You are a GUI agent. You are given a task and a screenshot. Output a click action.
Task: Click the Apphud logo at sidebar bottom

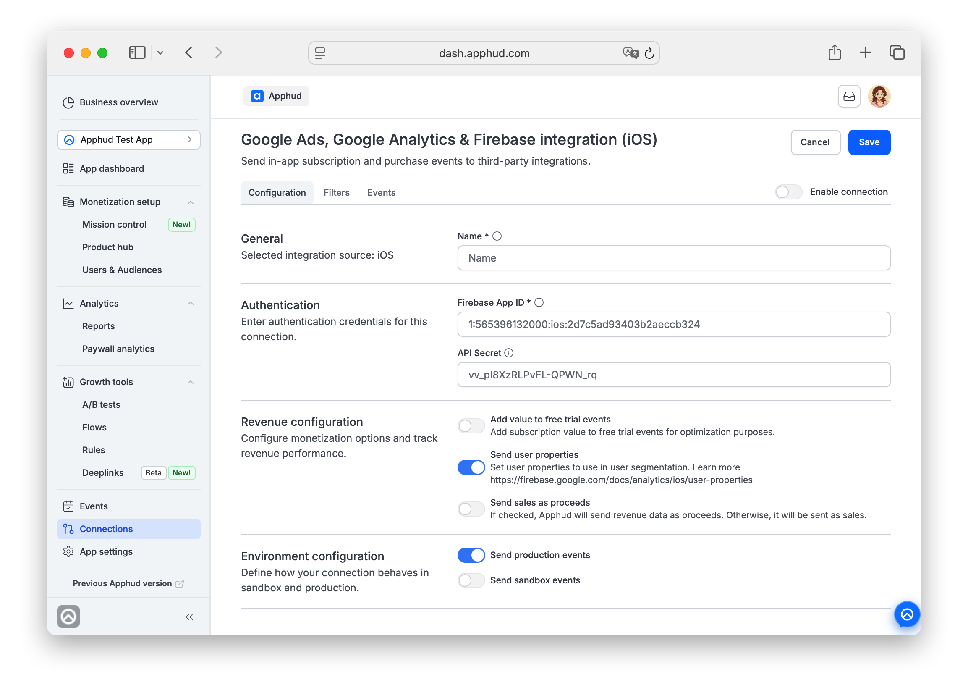68,617
